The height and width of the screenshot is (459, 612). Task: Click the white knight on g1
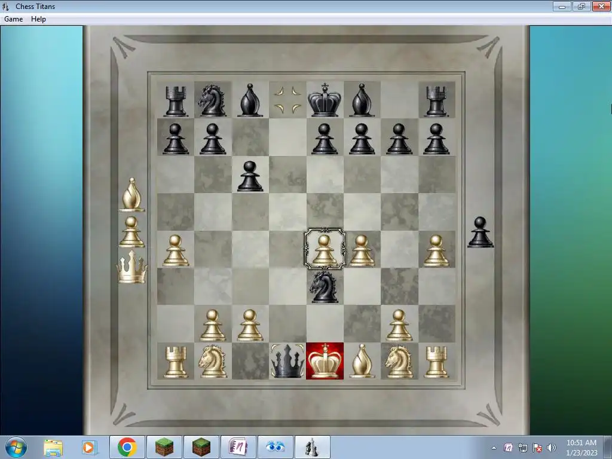coord(399,362)
